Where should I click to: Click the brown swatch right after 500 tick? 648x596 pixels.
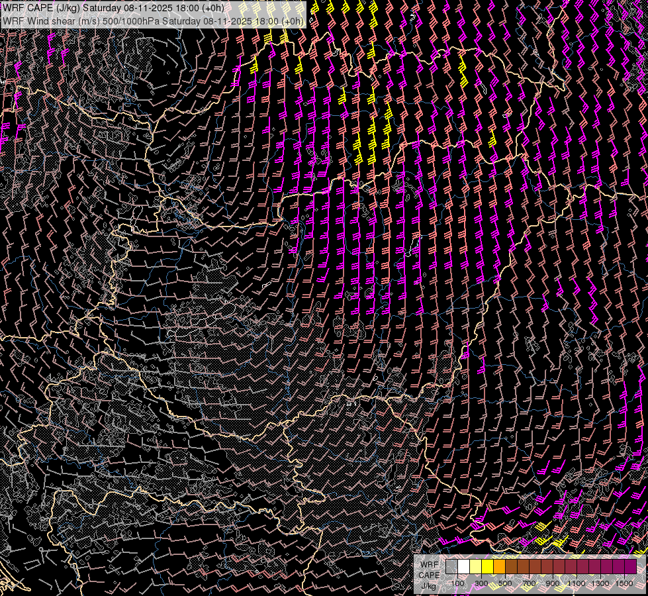(x=511, y=567)
